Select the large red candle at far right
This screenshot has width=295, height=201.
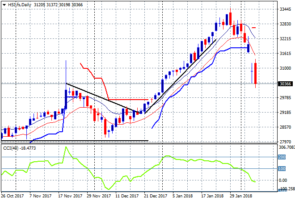point(256,73)
